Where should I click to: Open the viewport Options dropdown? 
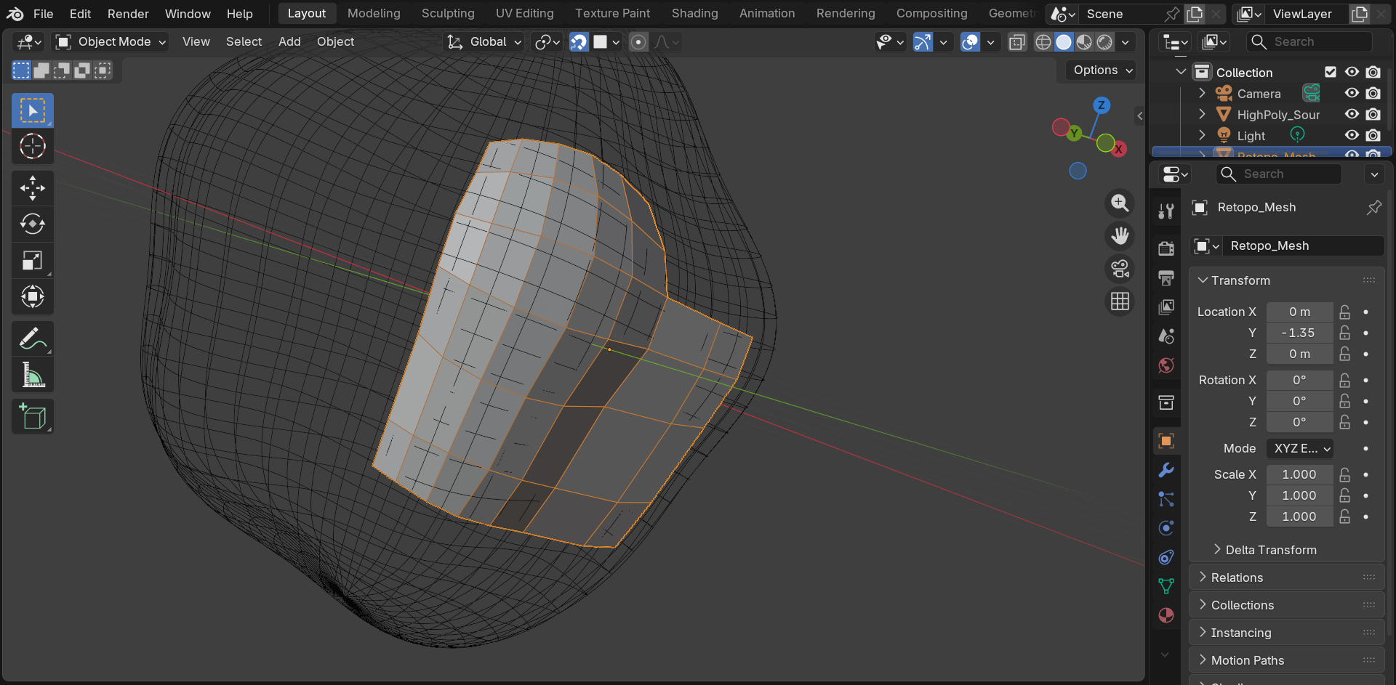click(1103, 70)
